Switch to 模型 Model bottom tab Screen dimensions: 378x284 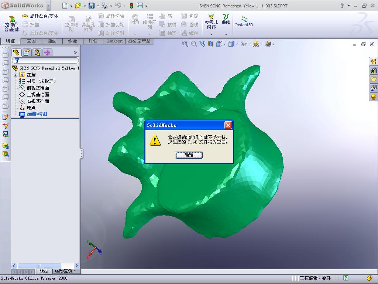point(44,271)
